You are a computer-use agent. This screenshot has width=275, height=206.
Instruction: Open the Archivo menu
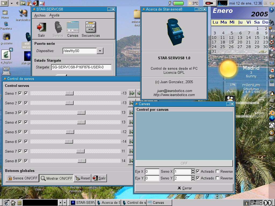pyautogui.click(x=40, y=15)
